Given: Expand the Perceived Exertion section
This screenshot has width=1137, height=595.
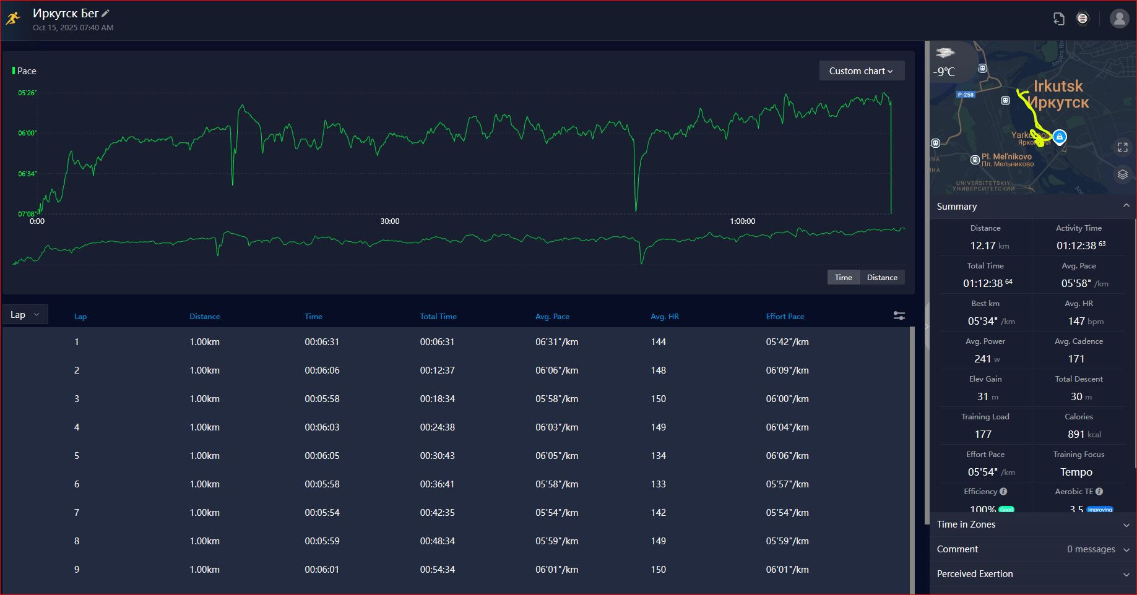Looking at the screenshot, I should click(1033, 574).
